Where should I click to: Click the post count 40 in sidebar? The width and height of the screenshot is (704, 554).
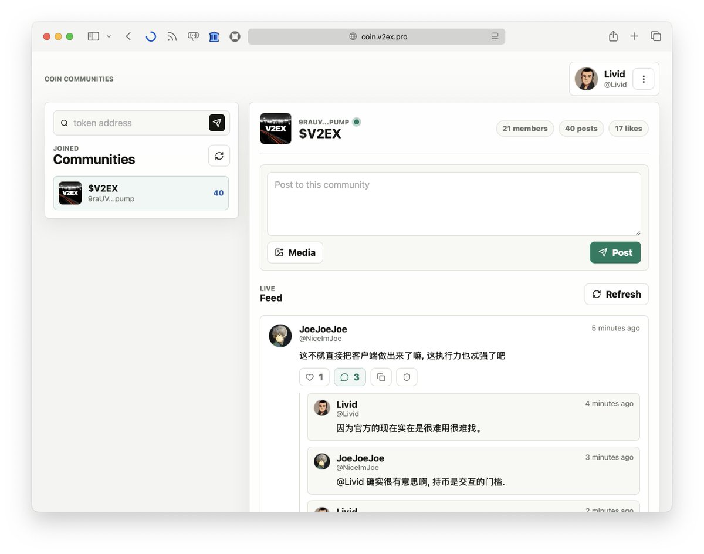218,193
